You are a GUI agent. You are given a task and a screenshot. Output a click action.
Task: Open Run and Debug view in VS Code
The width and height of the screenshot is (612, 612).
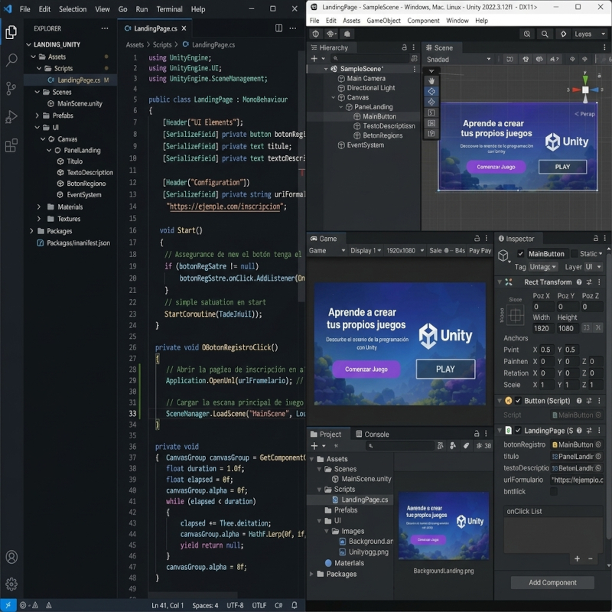click(11, 117)
